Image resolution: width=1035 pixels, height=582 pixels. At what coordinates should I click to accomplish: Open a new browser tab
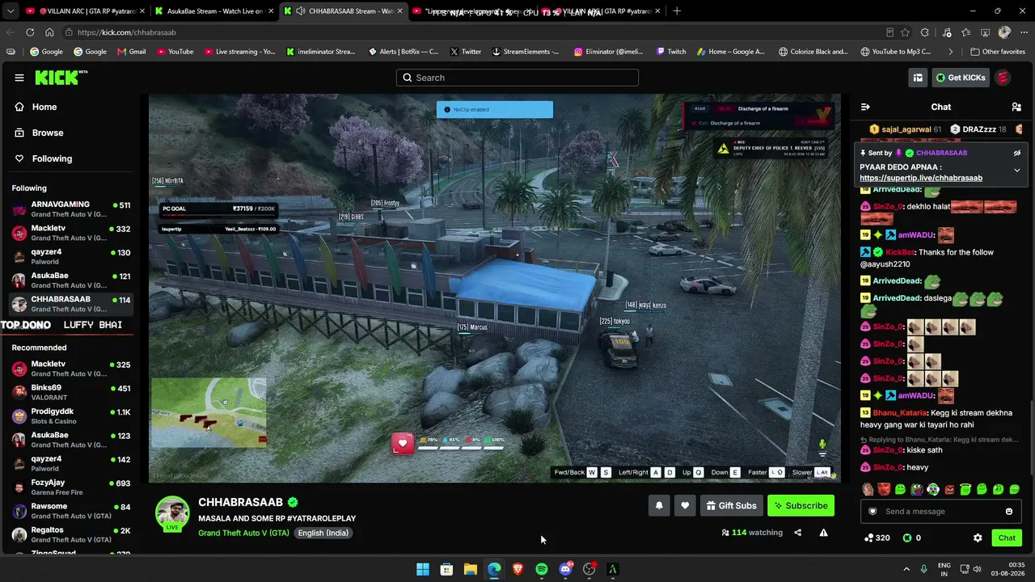tap(677, 11)
